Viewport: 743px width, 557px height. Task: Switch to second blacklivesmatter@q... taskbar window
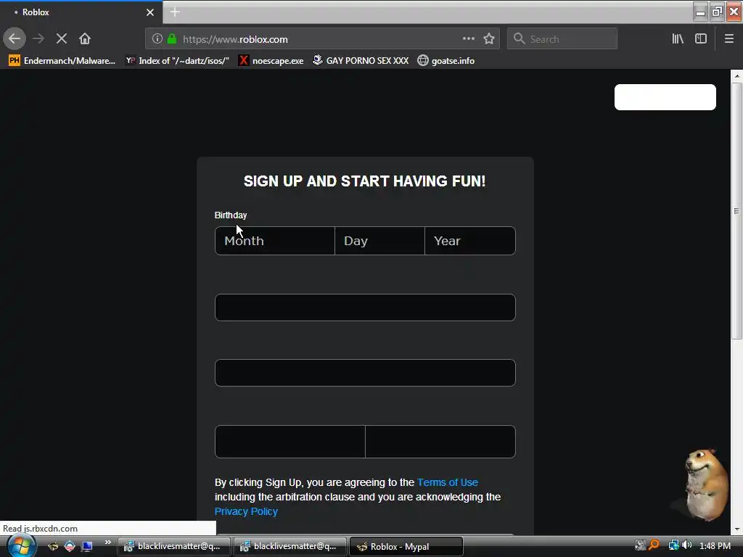[290, 546]
